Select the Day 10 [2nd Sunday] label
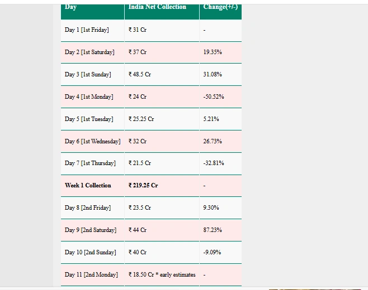 point(91,252)
